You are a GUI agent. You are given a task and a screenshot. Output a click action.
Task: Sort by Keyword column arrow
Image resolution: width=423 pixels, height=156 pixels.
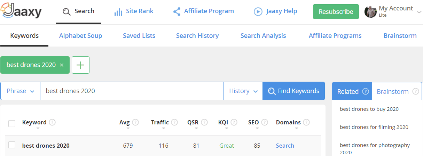pos(38,129)
